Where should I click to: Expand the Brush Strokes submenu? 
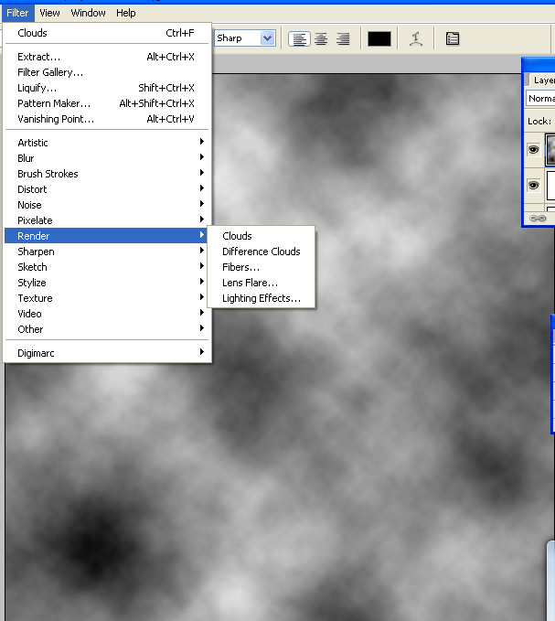(106, 174)
